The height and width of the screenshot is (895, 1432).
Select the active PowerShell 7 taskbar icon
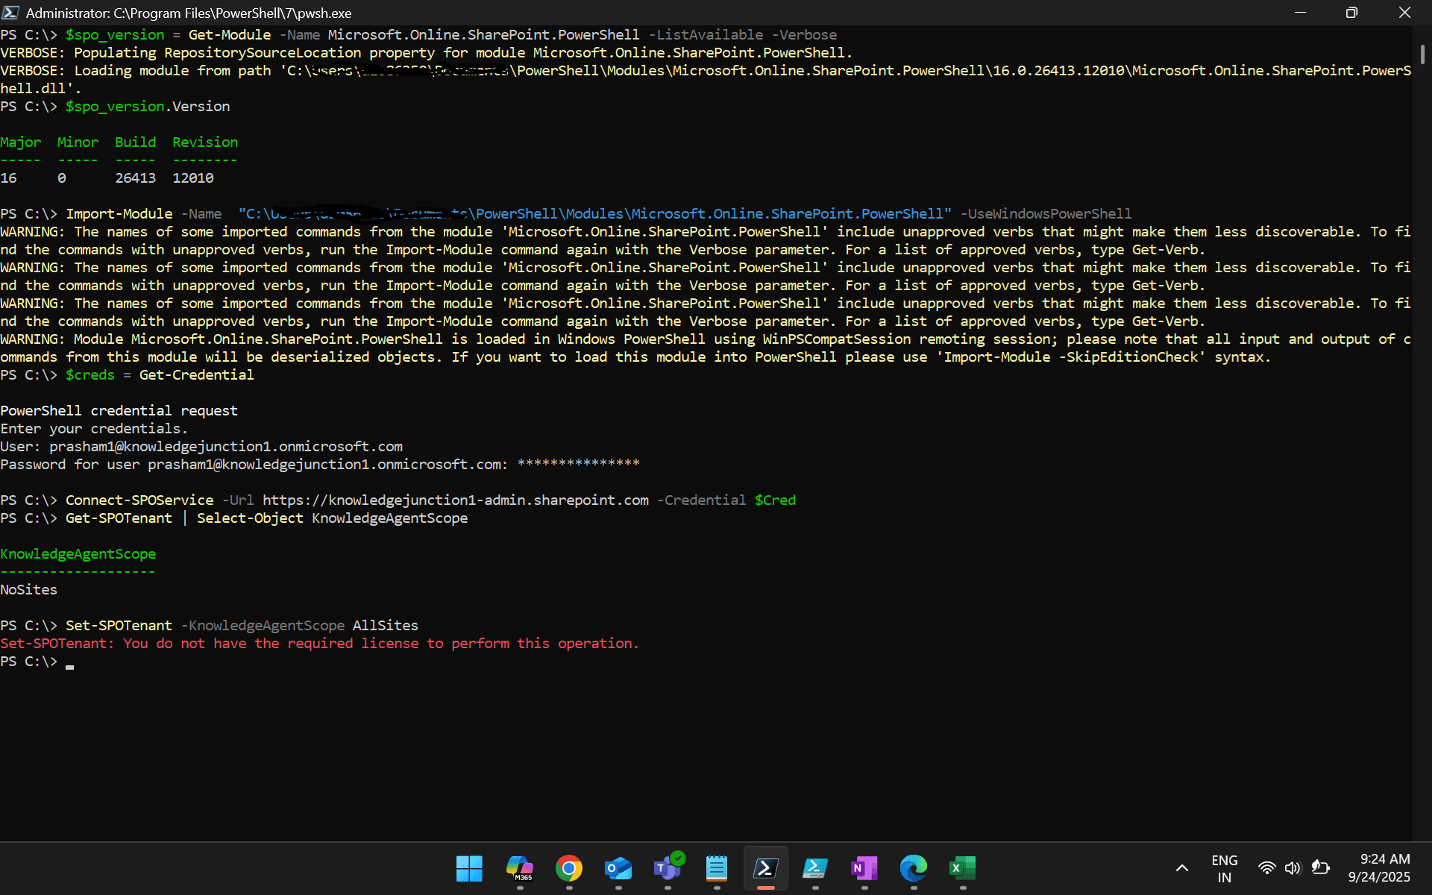(766, 870)
